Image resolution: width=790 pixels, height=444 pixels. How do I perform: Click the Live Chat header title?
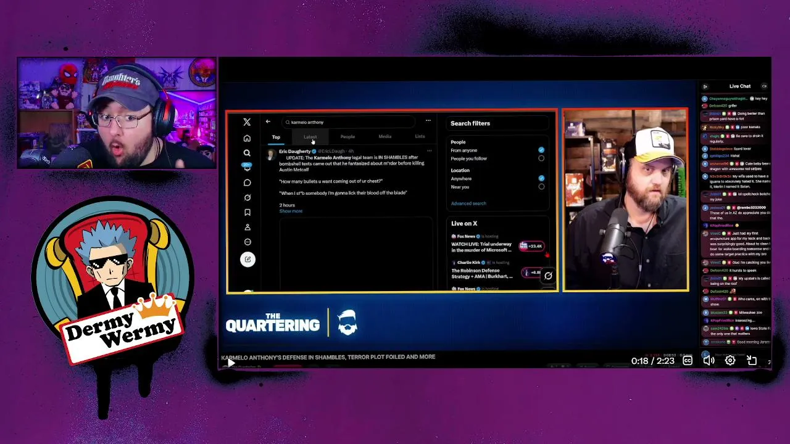coord(739,86)
